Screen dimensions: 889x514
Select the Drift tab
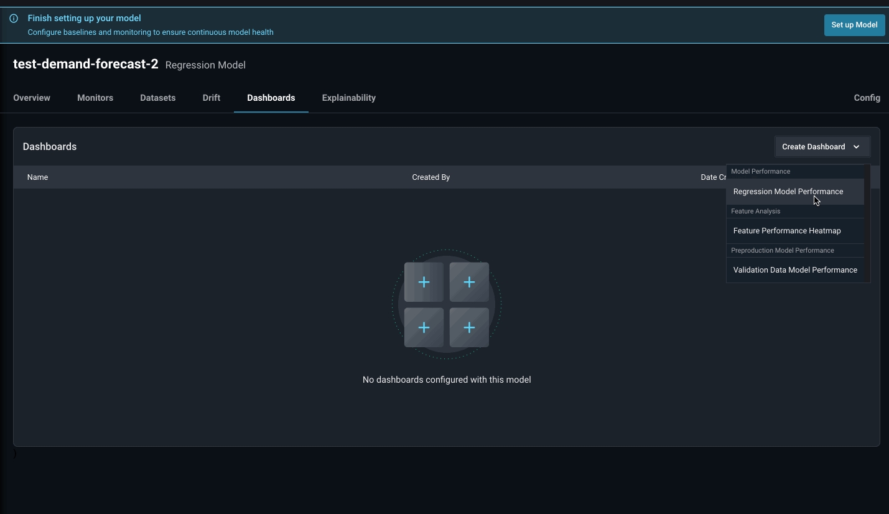(211, 98)
